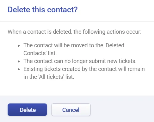Click the word 'tickets.' ending the second bullet

point(128,61)
